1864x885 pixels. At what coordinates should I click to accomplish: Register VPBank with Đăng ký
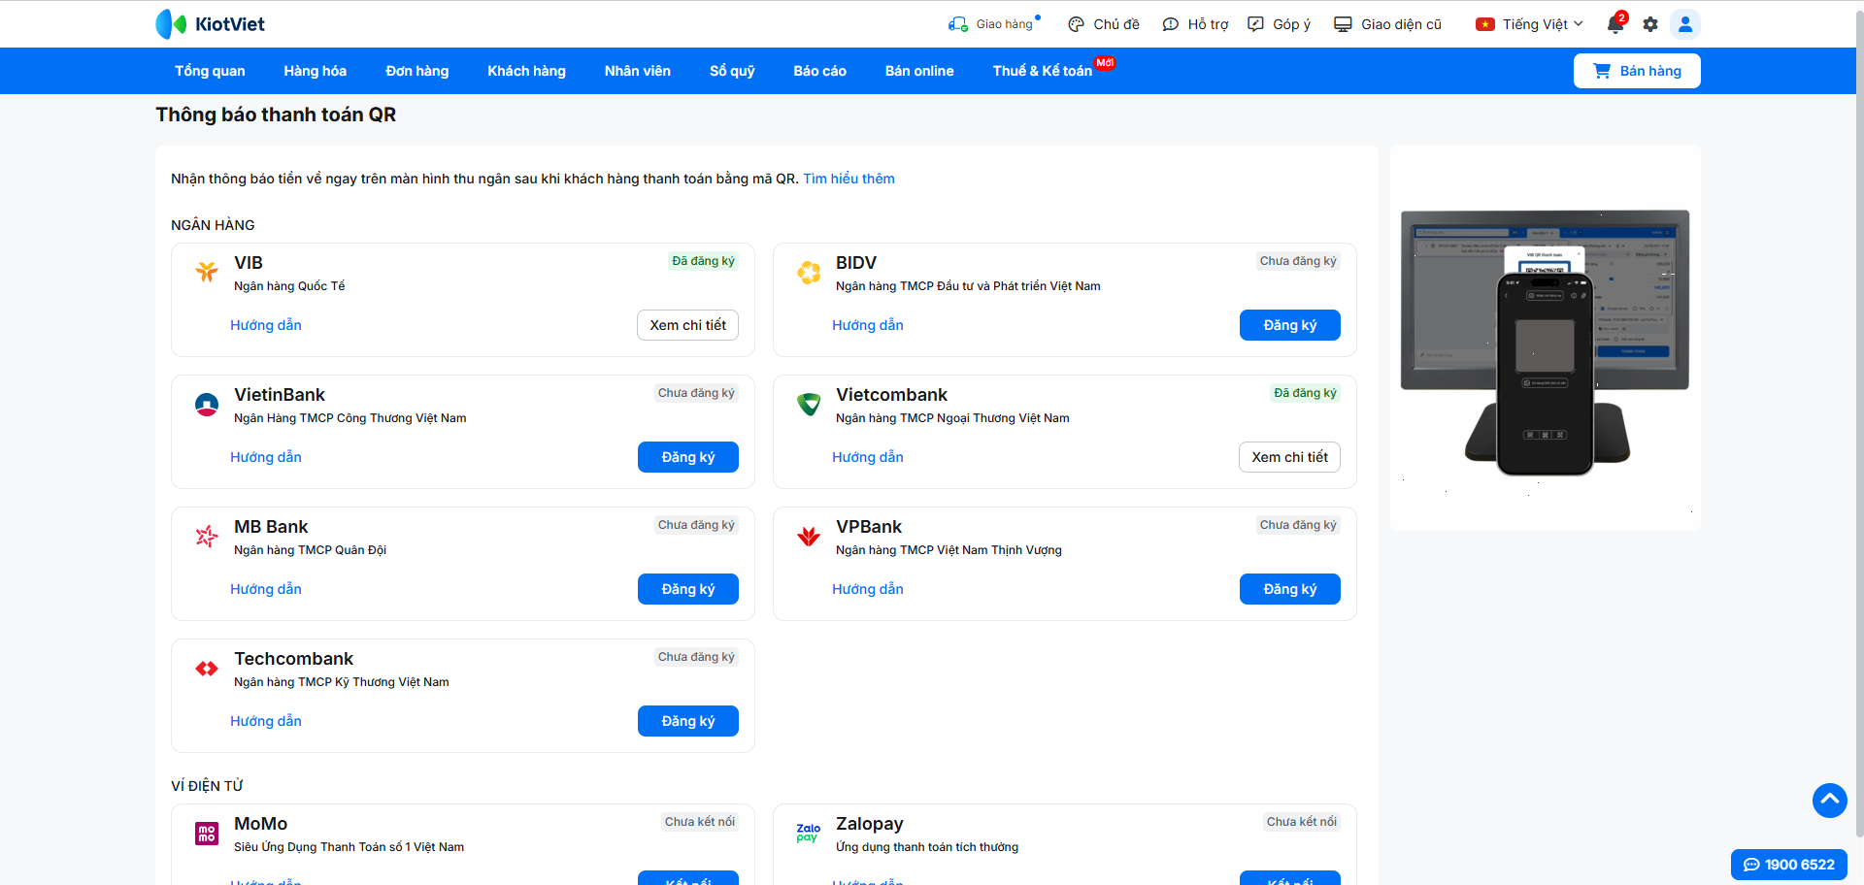click(1290, 589)
